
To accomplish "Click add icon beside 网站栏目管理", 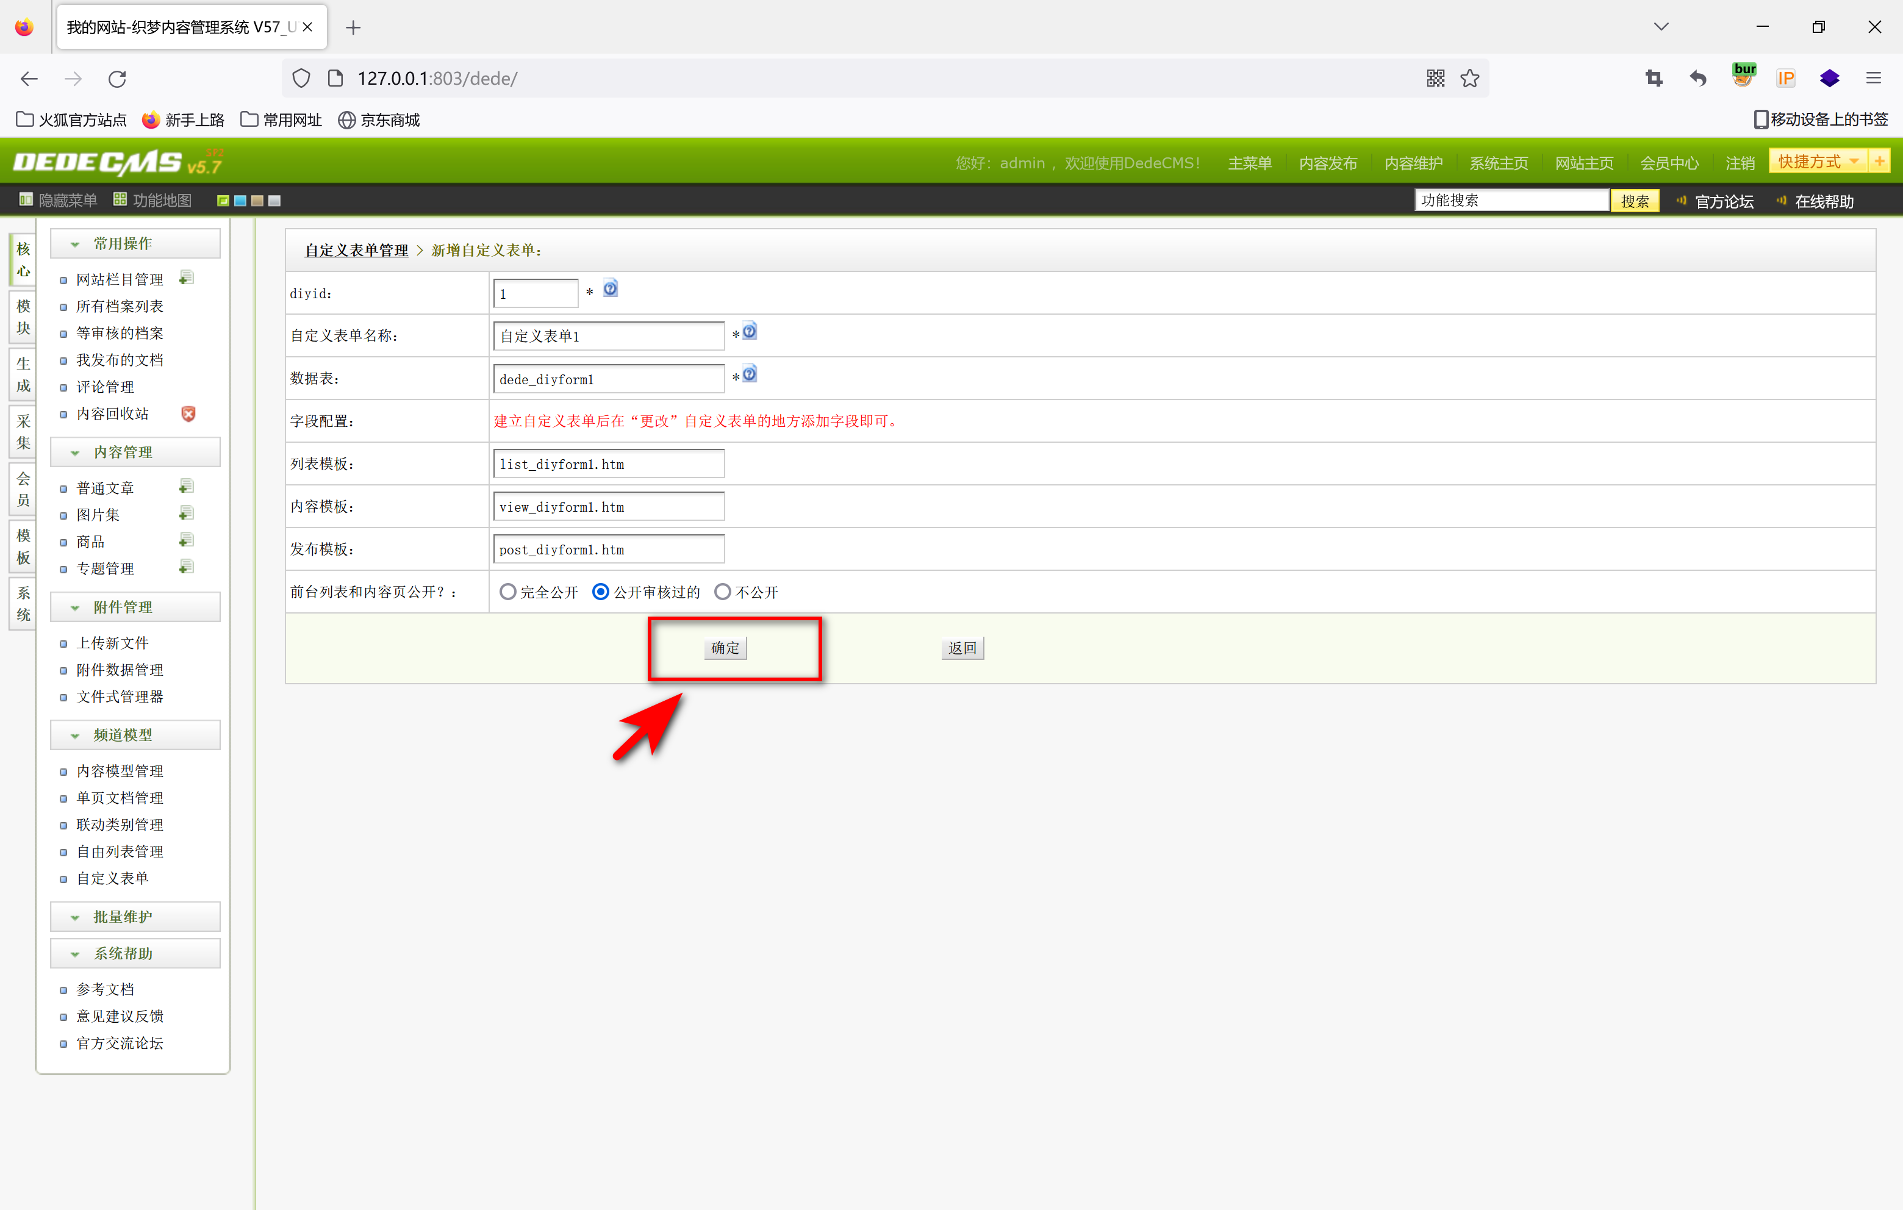I will pyautogui.click(x=187, y=278).
